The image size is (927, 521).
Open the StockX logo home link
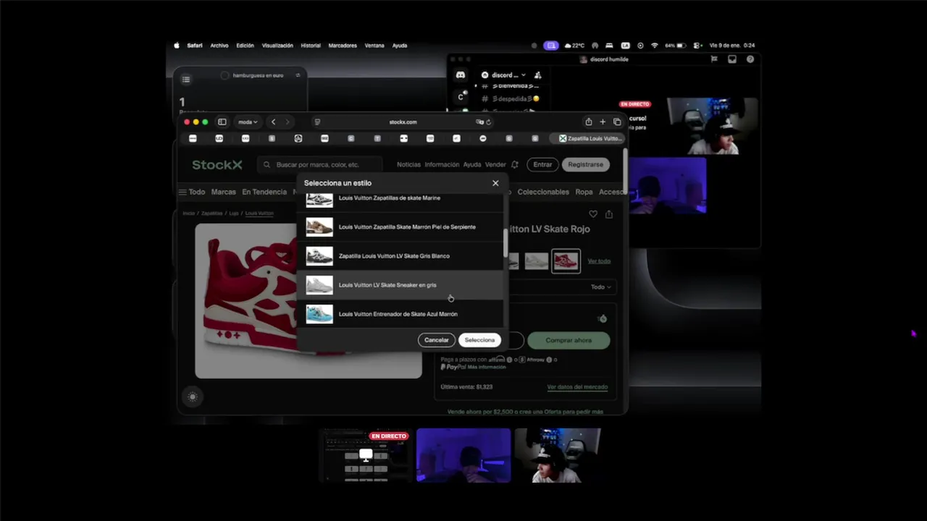click(x=217, y=165)
